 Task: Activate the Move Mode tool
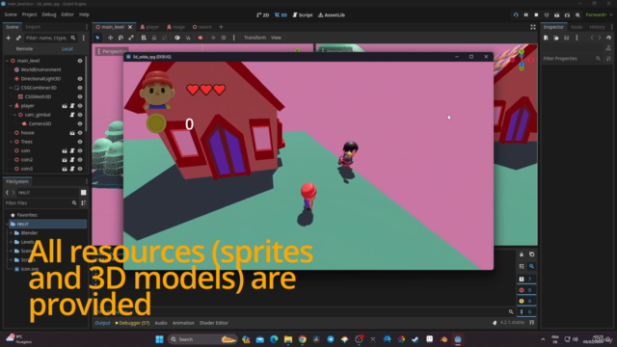110,38
